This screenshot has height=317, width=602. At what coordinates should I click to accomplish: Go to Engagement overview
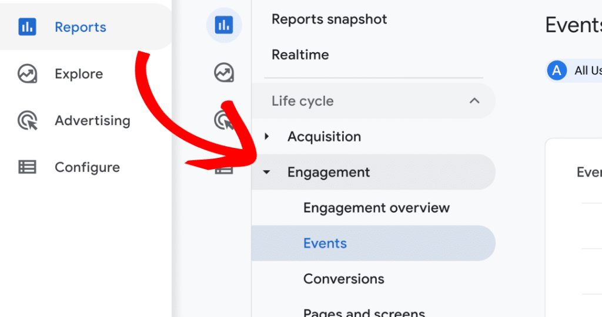[376, 208]
